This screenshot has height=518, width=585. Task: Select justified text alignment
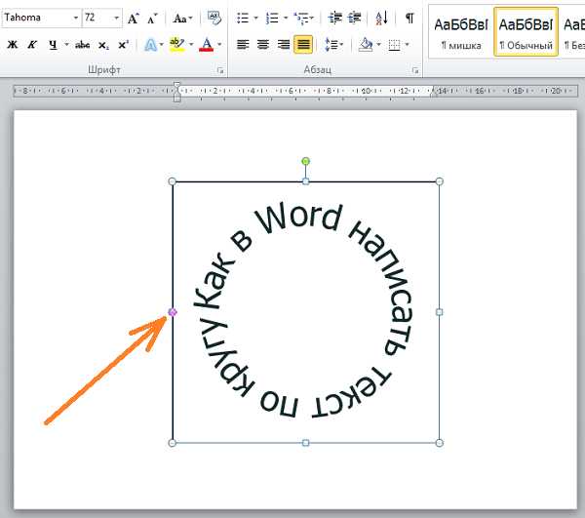point(303,45)
